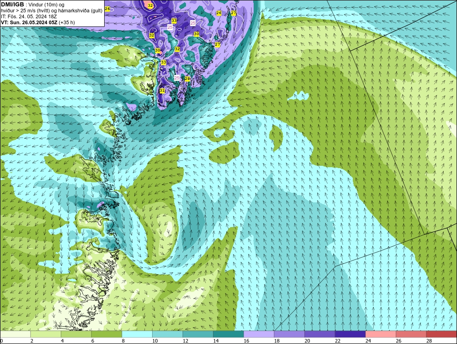Select the 24–26 m/s pink scale swatch
Viewport: 457px width, 344px height.
pyautogui.click(x=381, y=334)
